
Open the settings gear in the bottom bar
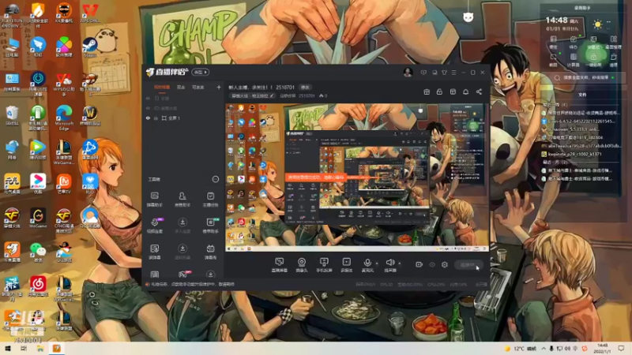coord(445,264)
